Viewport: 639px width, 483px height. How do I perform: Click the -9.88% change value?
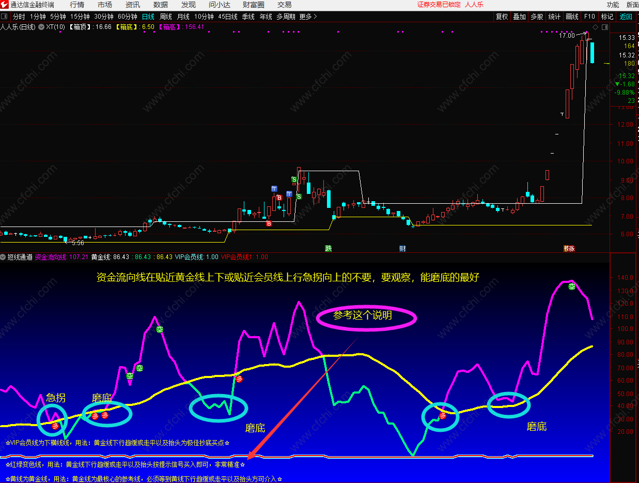pos(625,93)
